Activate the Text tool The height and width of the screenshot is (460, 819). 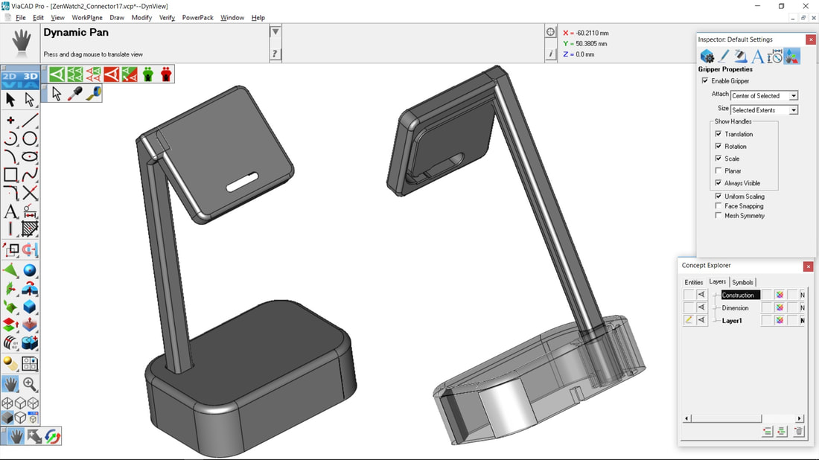coord(10,211)
